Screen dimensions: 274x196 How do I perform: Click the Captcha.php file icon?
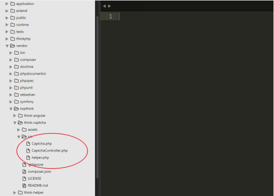click(x=28, y=144)
